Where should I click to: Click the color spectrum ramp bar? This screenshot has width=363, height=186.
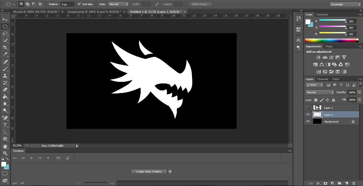point(330,41)
